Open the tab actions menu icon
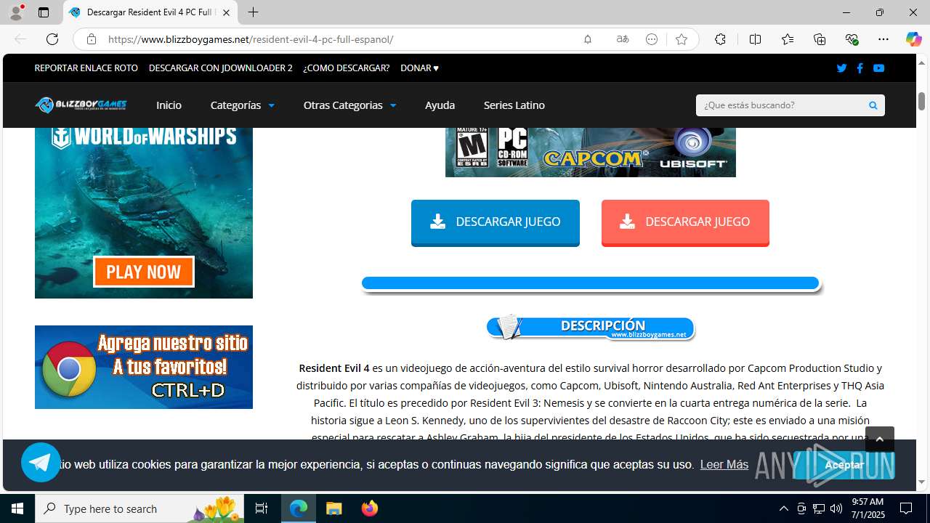Viewport: 930px width, 523px height. coord(44,12)
